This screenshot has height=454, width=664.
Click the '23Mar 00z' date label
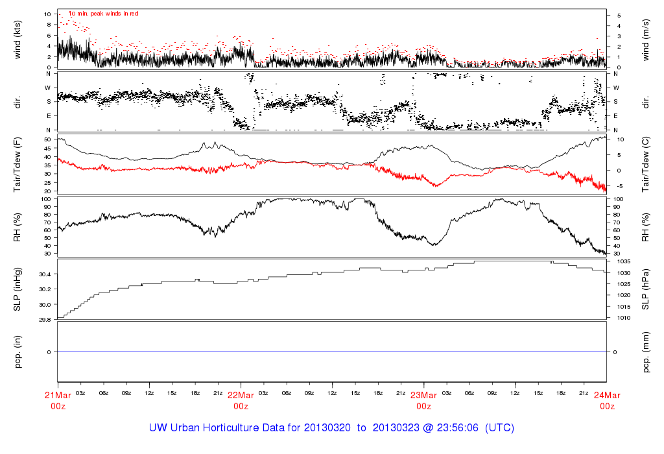423,401
